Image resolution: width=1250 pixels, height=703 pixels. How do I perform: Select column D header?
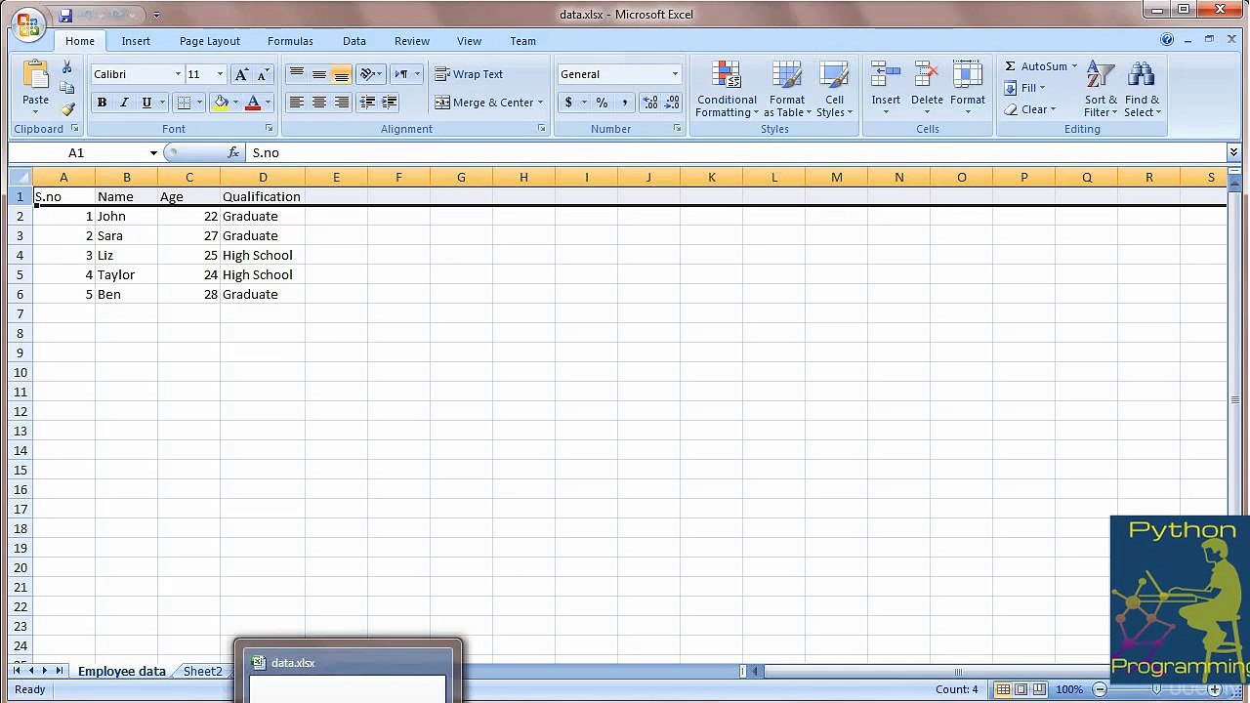tap(263, 177)
